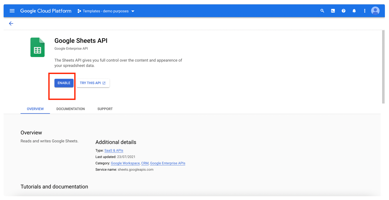
Task: Activate Cloud Shell terminal icon
Action: [x=333, y=11]
